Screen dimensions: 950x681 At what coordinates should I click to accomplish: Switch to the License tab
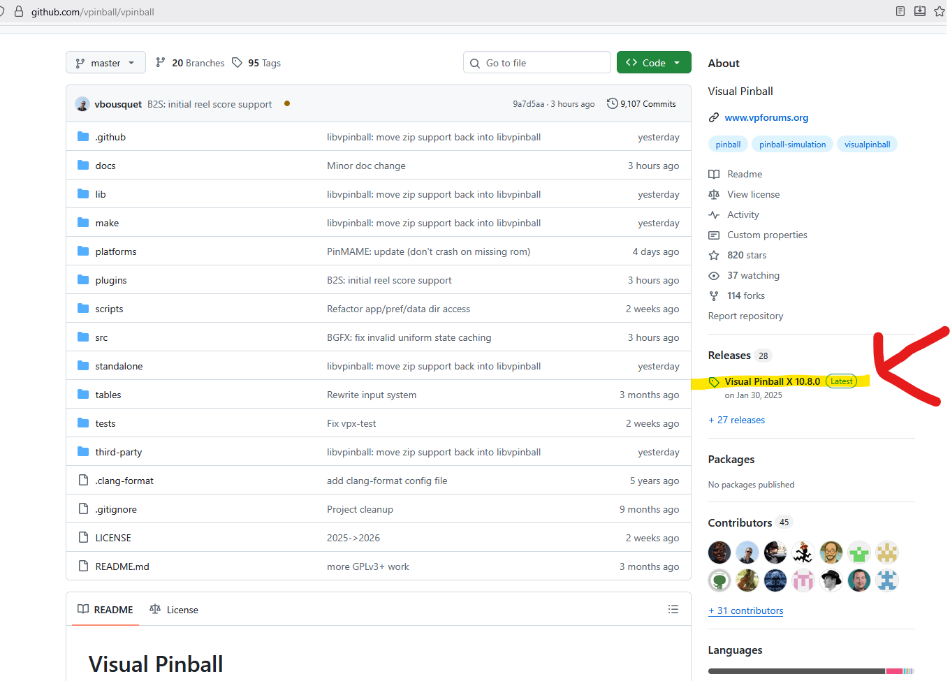[x=174, y=610]
